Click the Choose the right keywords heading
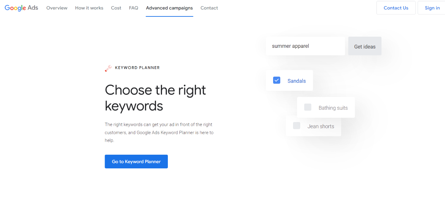The height and width of the screenshot is (201, 445). 155,98
